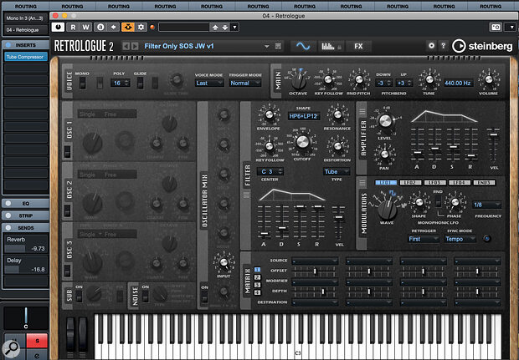
Task: Click the A/B compare settings icon
Action: [100, 27]
